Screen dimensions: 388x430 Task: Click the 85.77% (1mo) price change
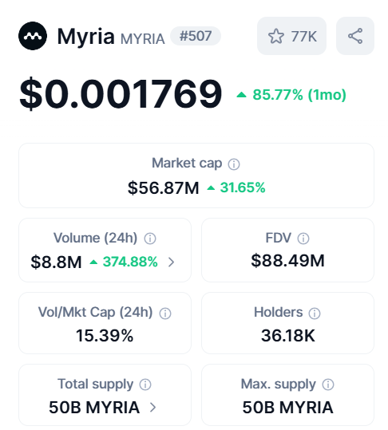click(291, 95)
